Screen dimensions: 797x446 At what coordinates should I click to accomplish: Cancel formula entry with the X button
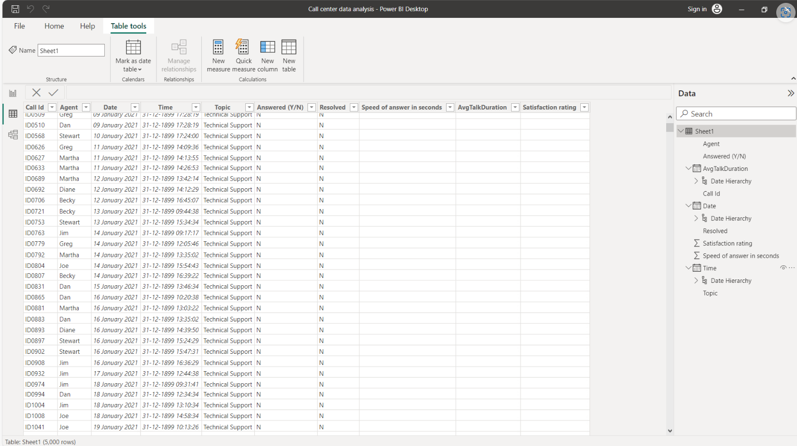pyautogui.click(x=36, y=92)
